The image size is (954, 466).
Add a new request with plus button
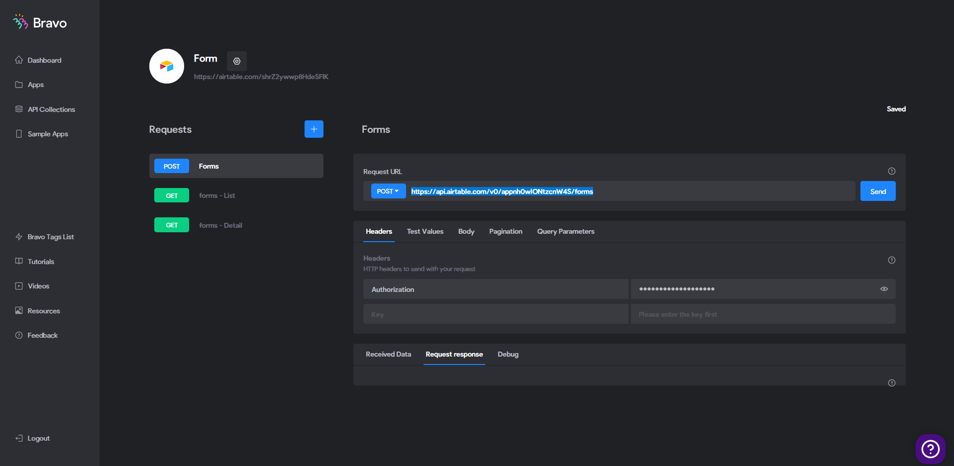(314, 129)
